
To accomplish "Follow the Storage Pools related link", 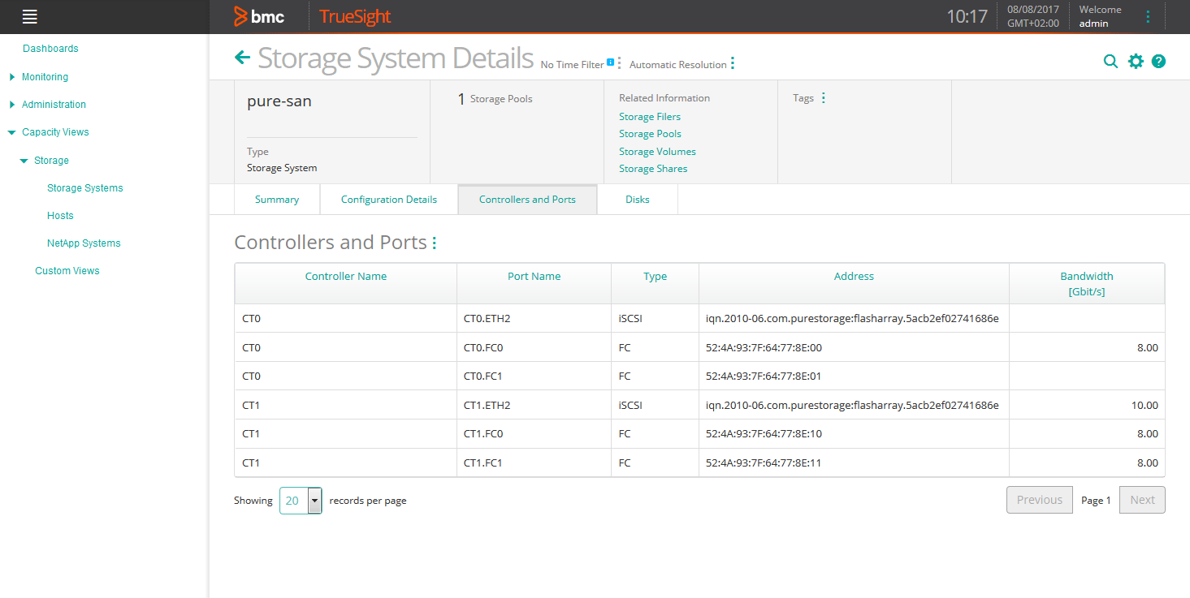I will click(650, 134).
